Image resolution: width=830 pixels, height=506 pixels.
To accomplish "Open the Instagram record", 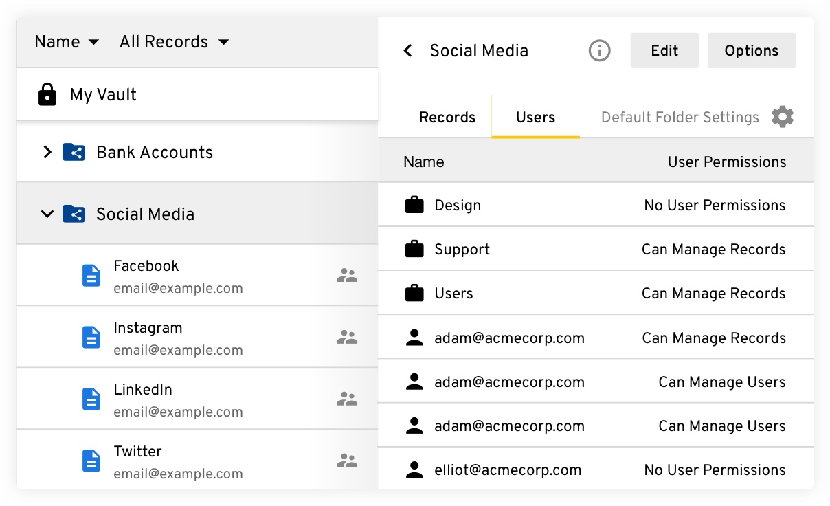I will click(x=197, y=337).
